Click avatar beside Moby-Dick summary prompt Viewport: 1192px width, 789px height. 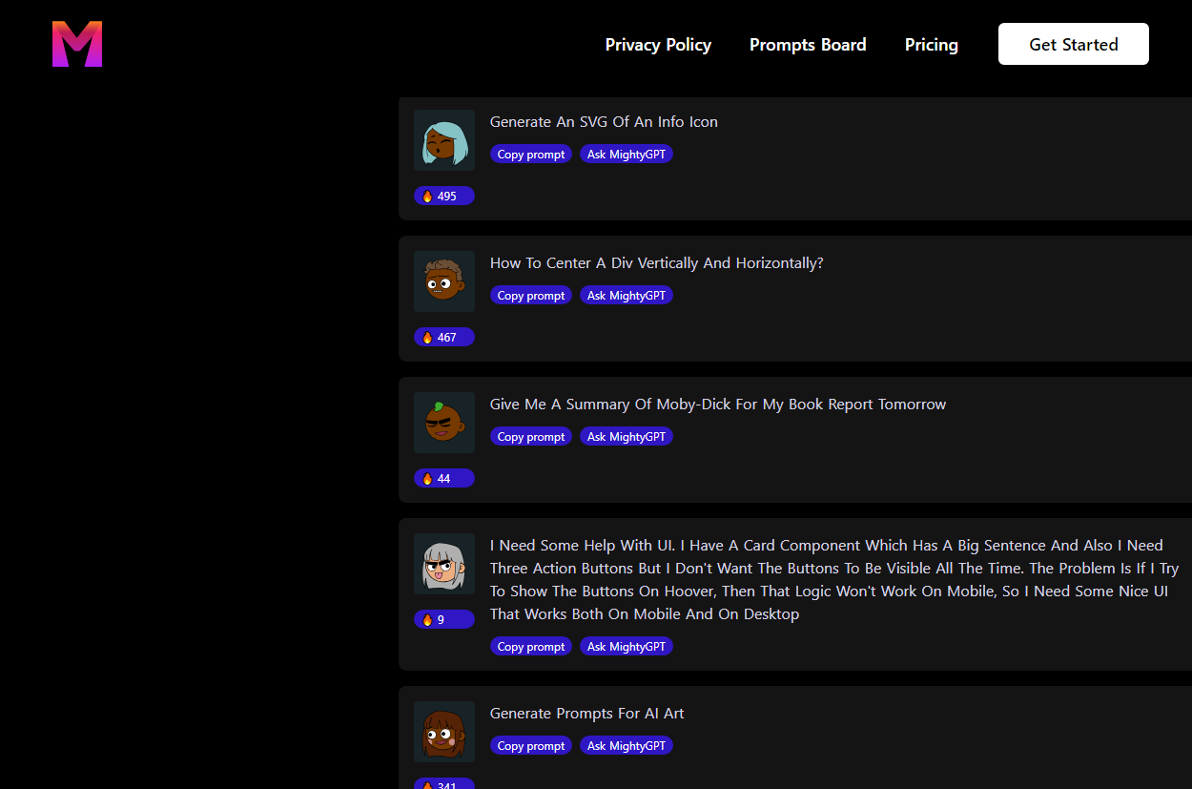444,423
